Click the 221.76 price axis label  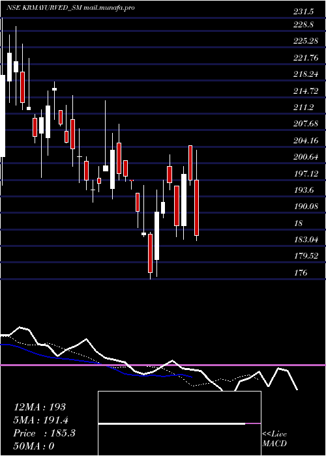306,58
